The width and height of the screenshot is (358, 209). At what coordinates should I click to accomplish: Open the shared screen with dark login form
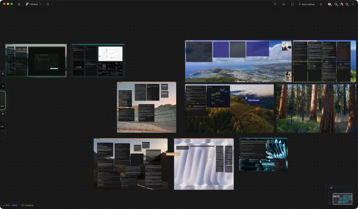coord(36,61)
